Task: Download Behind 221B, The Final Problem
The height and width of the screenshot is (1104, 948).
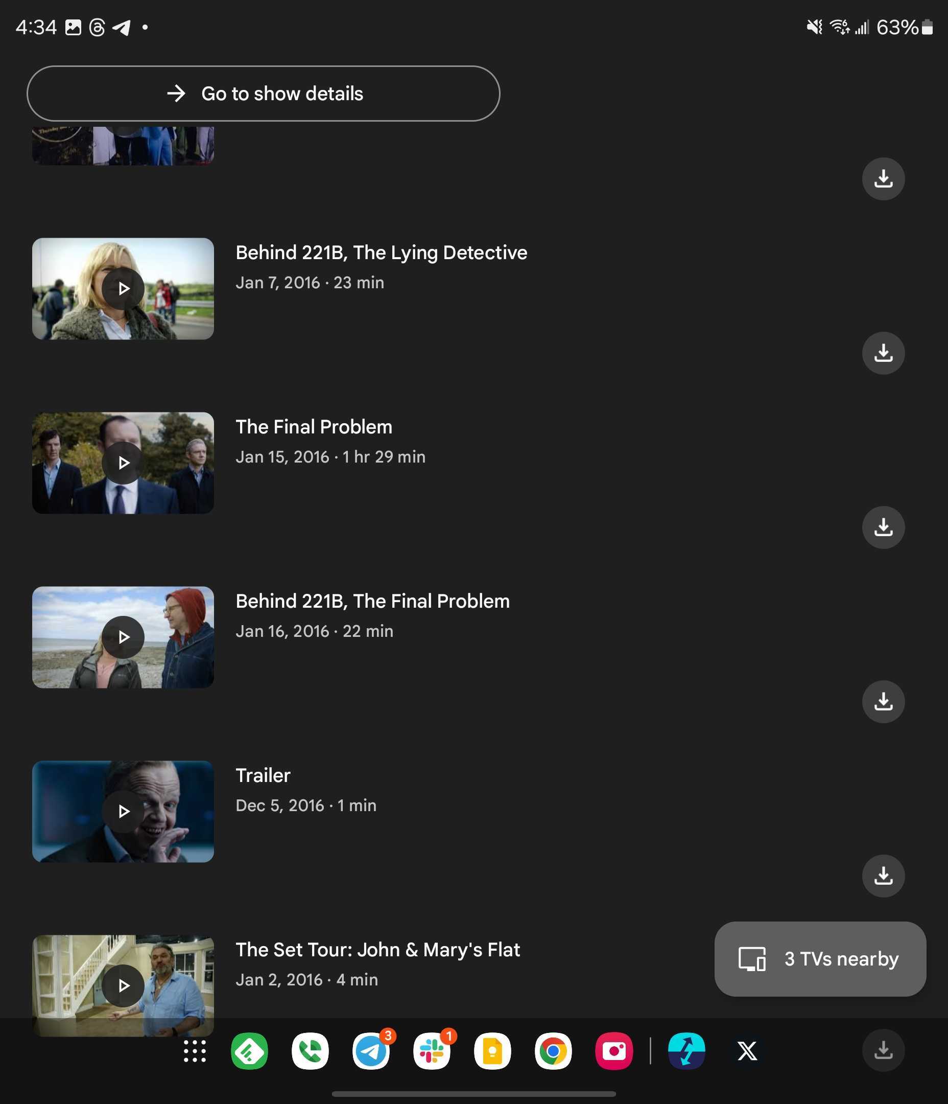Action: [x=883, y=702]
